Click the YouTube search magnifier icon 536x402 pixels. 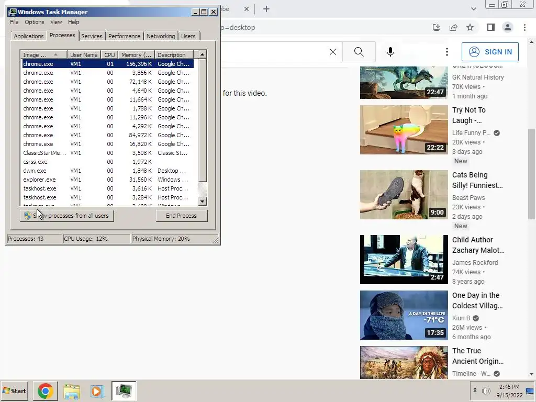359,52
